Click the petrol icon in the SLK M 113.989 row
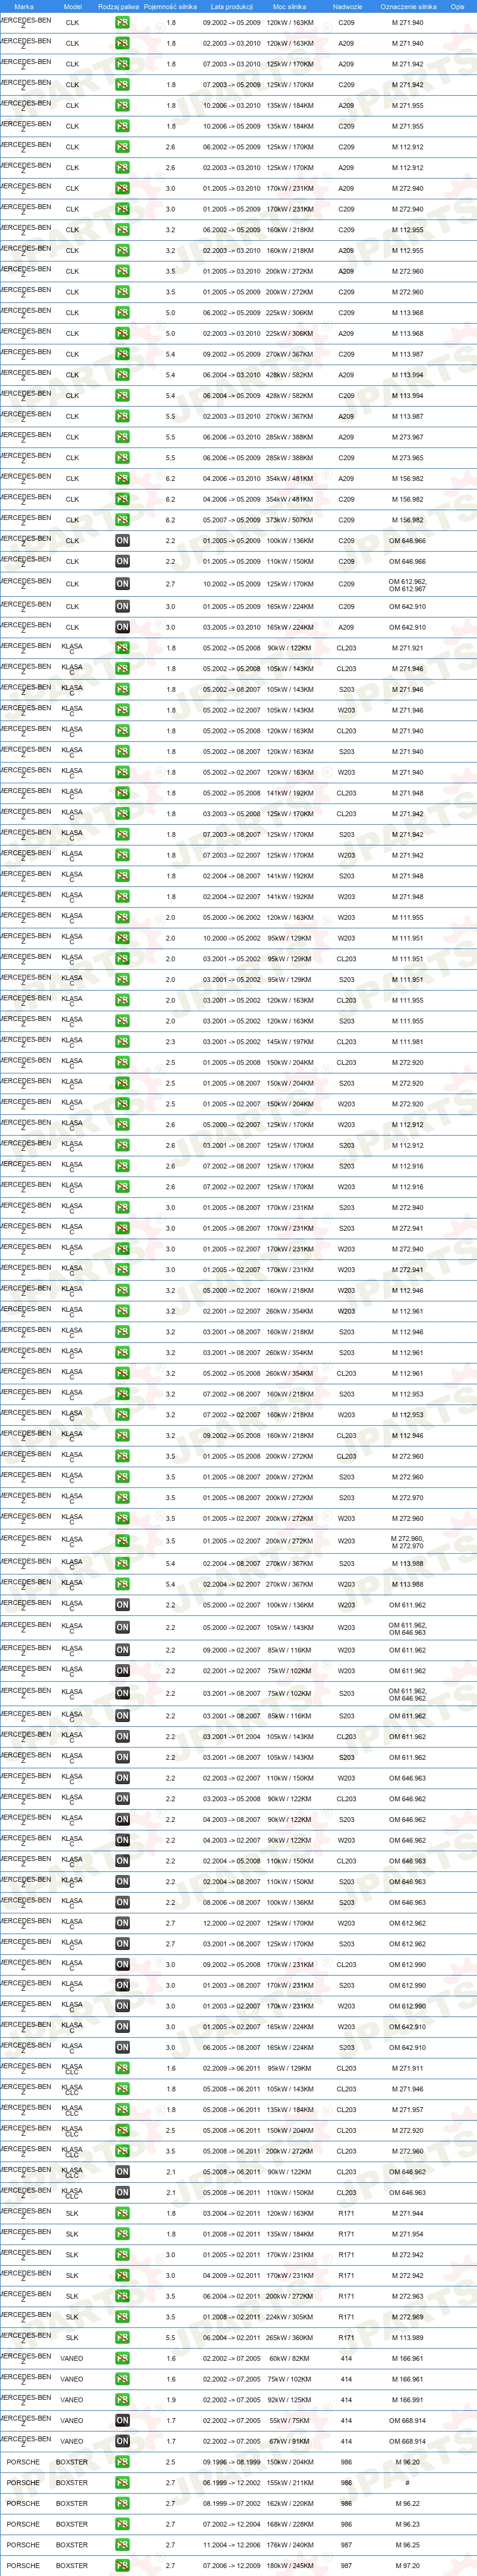 (x=122, y=2337)
